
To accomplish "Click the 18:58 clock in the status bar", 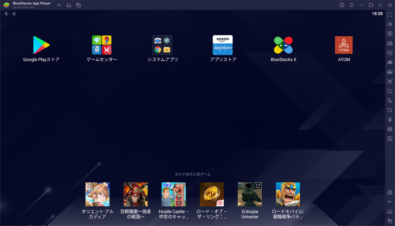I will (x=377, y=14).
